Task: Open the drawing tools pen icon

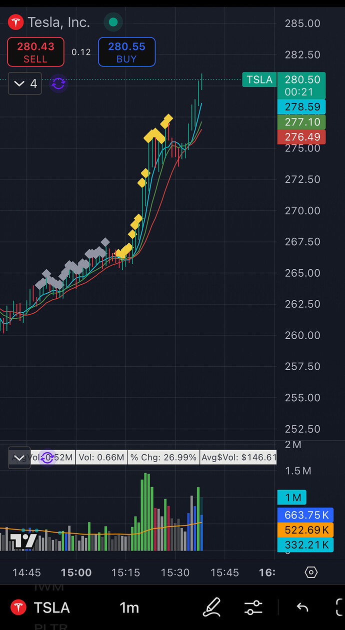Action: point(211,608)
